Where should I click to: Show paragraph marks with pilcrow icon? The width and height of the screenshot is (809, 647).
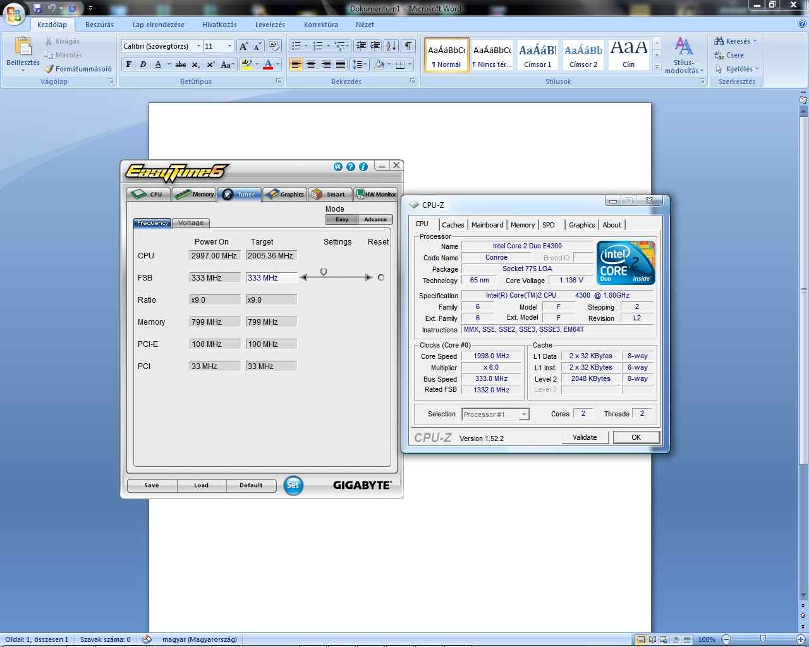408,46
